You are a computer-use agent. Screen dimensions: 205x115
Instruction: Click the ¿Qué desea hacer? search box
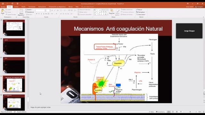(x=87, y=7)
